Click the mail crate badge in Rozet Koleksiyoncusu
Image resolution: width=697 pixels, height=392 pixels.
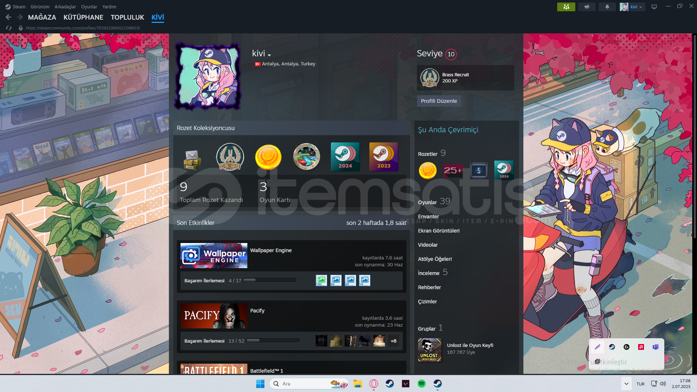click(192, 159)
